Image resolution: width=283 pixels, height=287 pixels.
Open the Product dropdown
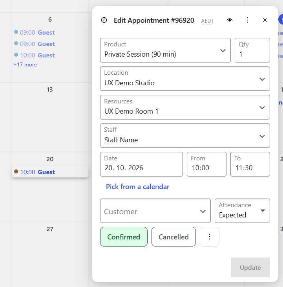pyautogui.click(x=165, y=50)
